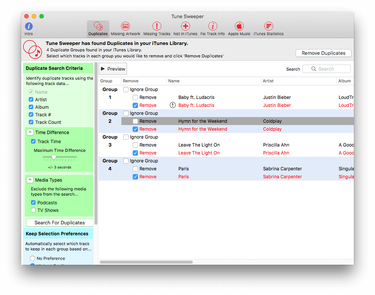
Task: Uncheck the Podcasts exclusion checkbox
Action: [x=33, y=202]
